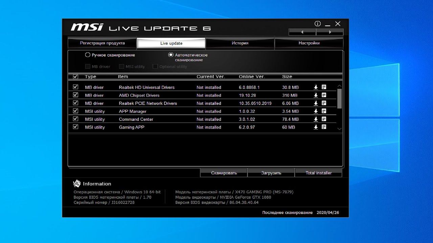Go back with the left arrow button
Viewport: 433px width, 243px height.
coord(302,32)
